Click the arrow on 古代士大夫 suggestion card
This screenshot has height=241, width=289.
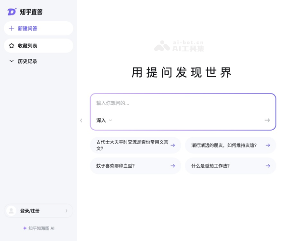[172, 145]
